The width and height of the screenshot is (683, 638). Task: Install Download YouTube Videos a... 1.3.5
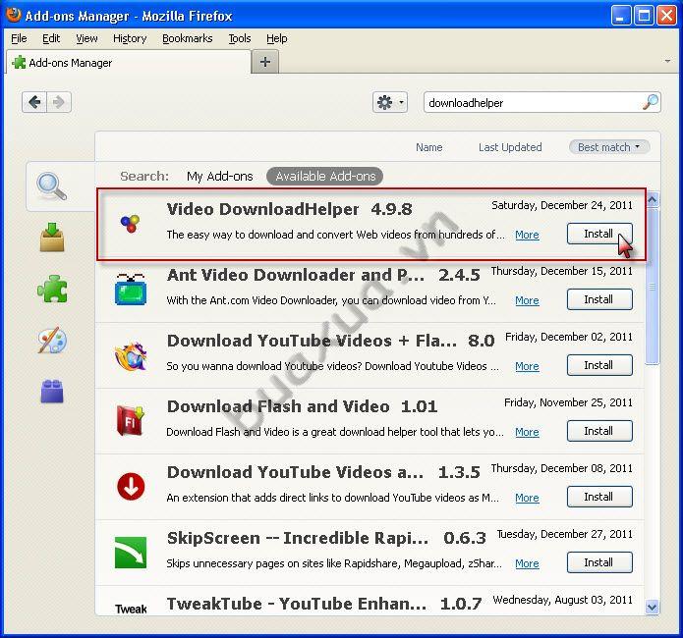pos(599,497)
